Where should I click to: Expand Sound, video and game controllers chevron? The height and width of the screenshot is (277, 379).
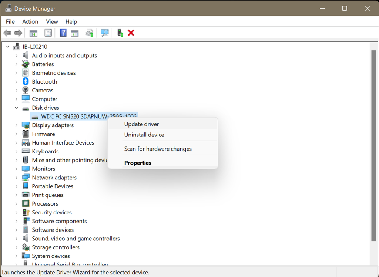tap(16, 239)
